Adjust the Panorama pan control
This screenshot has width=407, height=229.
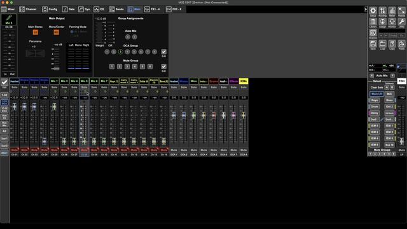[35, 53]
